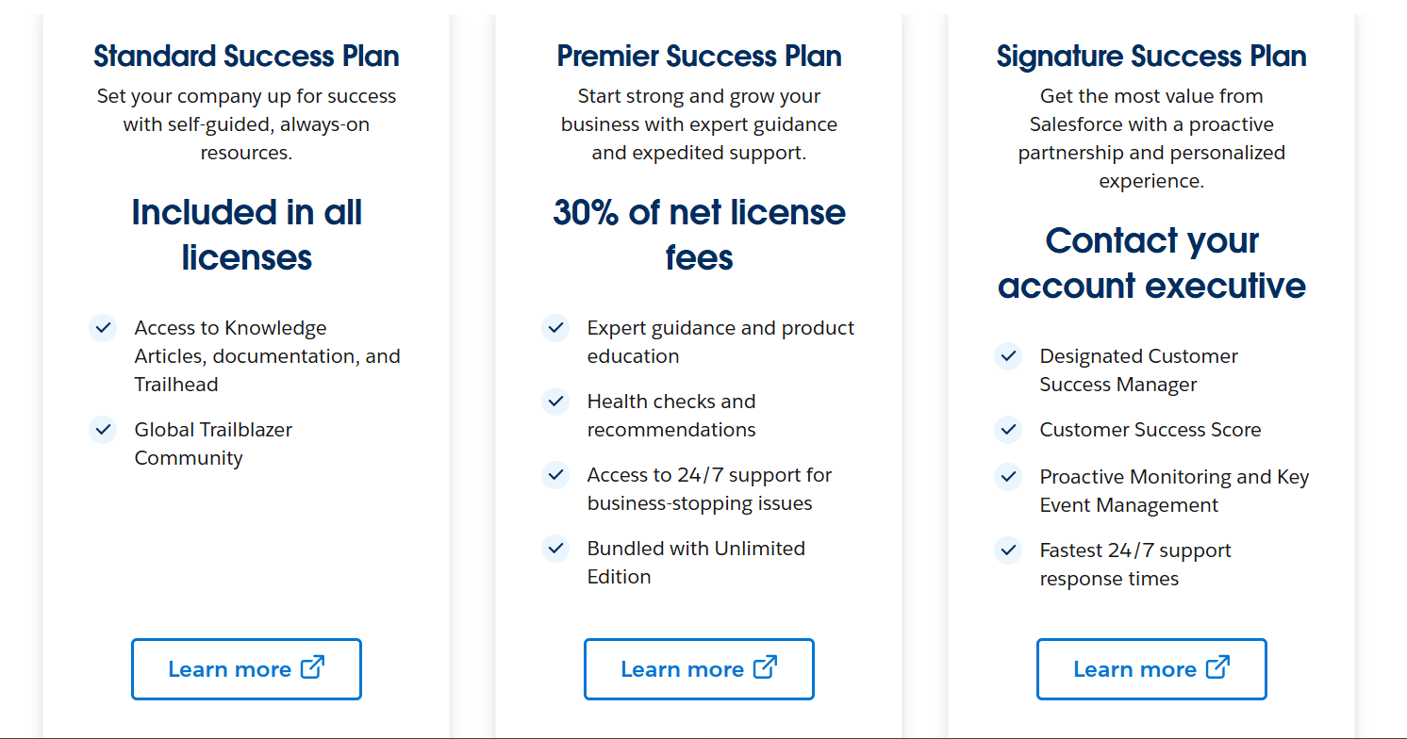Viewport: 1407px width, 739px height.
Task: Click checkmark next to Bundled with Unlimited Edition
Action: (x=555, y=549)
